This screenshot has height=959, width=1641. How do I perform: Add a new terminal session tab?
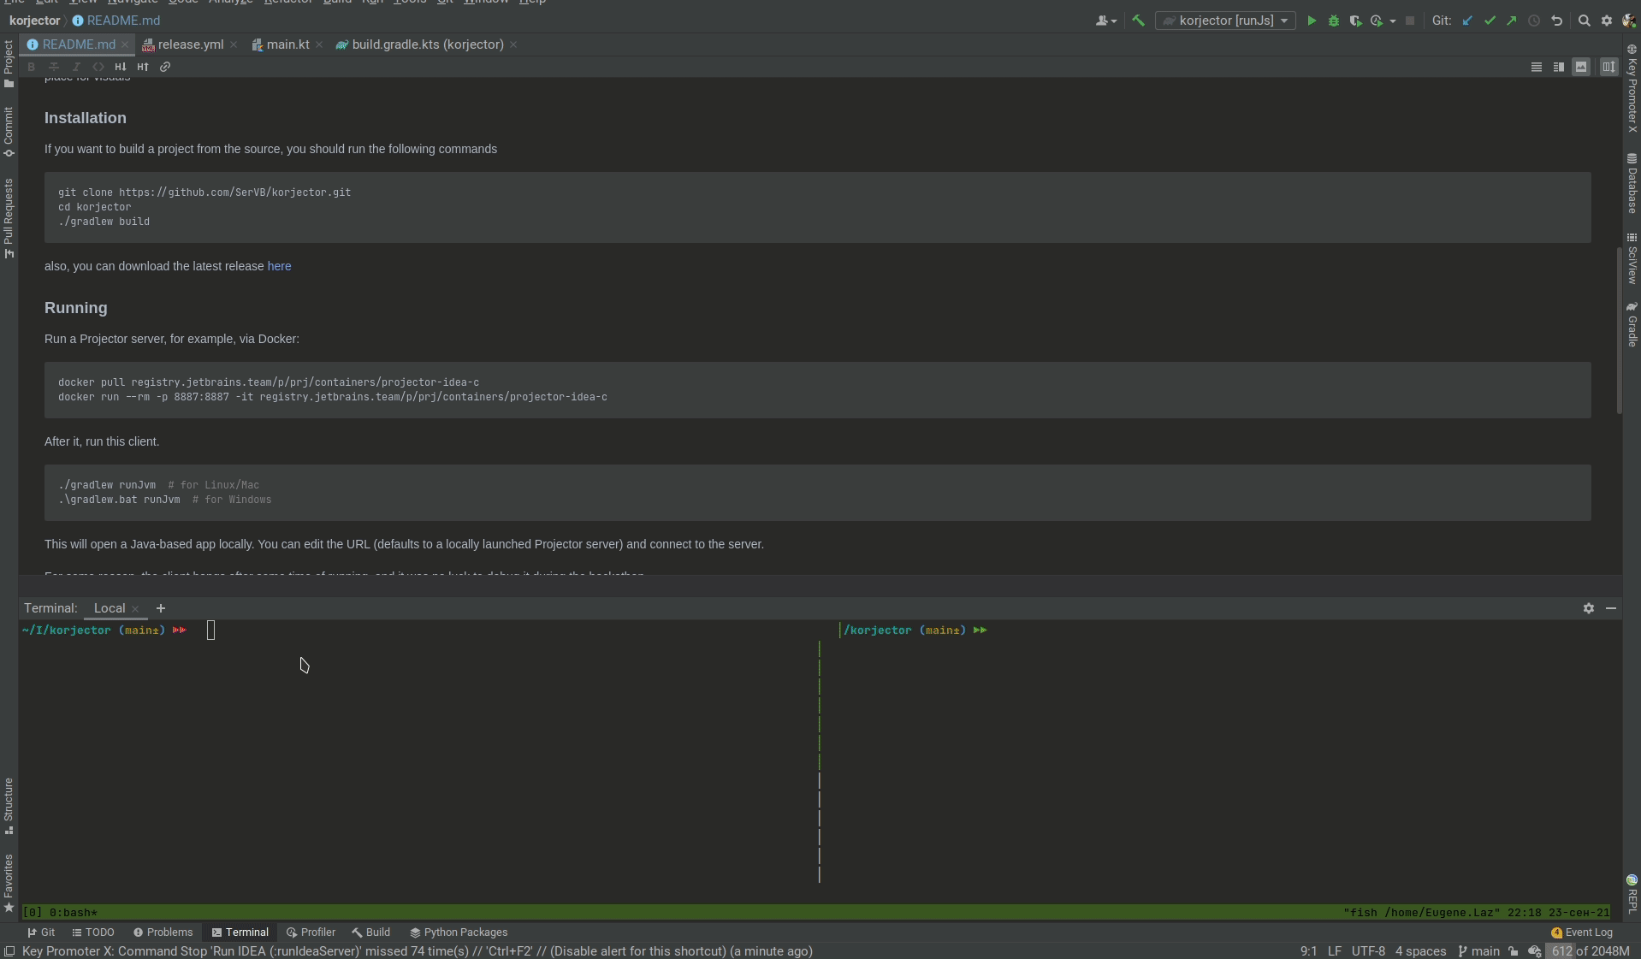point(161,608)
